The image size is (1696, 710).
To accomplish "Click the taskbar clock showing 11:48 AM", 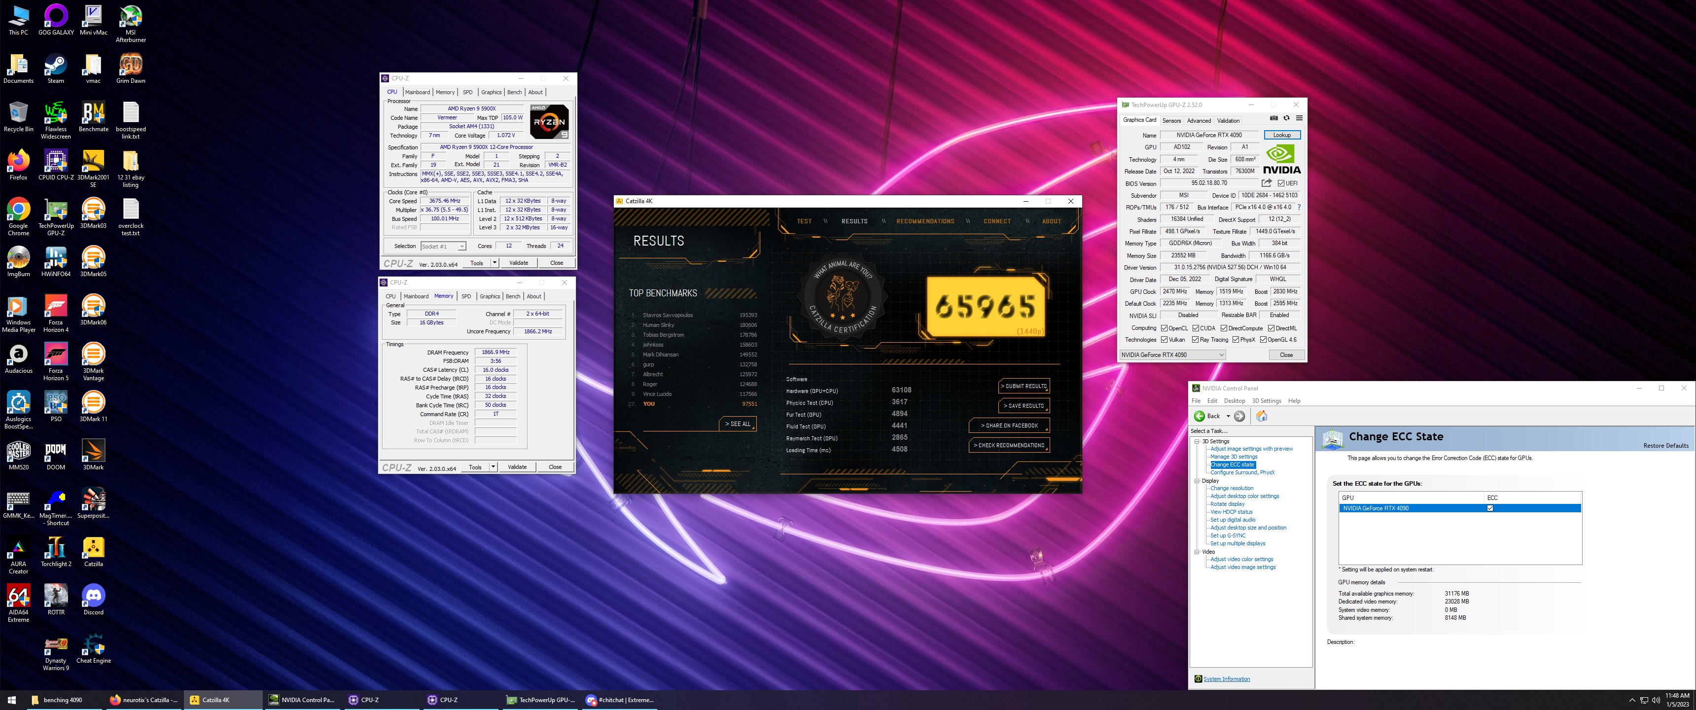I will 1677,700.
